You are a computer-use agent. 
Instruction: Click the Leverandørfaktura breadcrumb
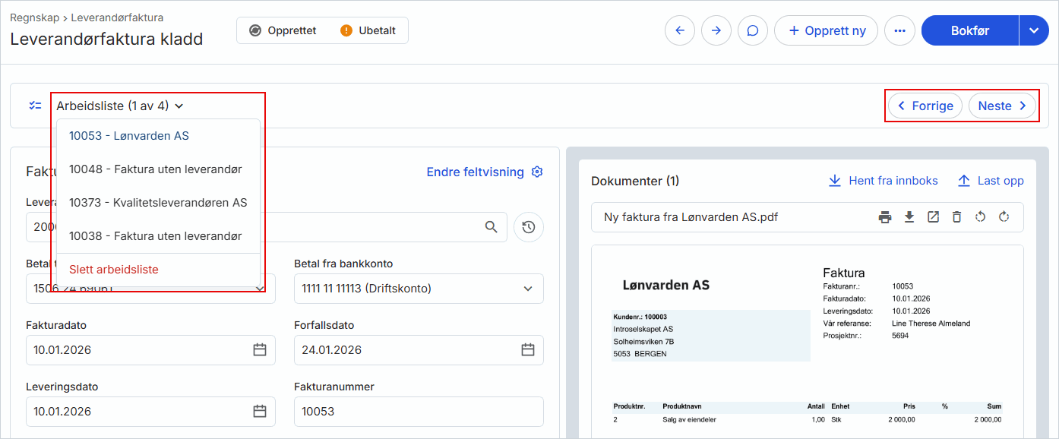tap(117, 17)
